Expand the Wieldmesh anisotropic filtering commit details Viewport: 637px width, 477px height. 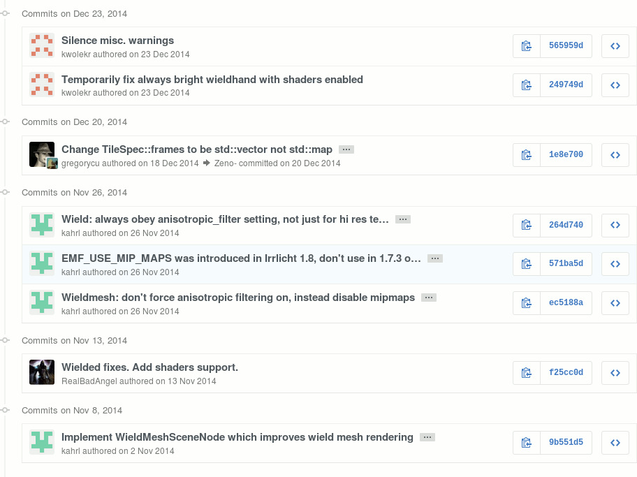(429, 298)
